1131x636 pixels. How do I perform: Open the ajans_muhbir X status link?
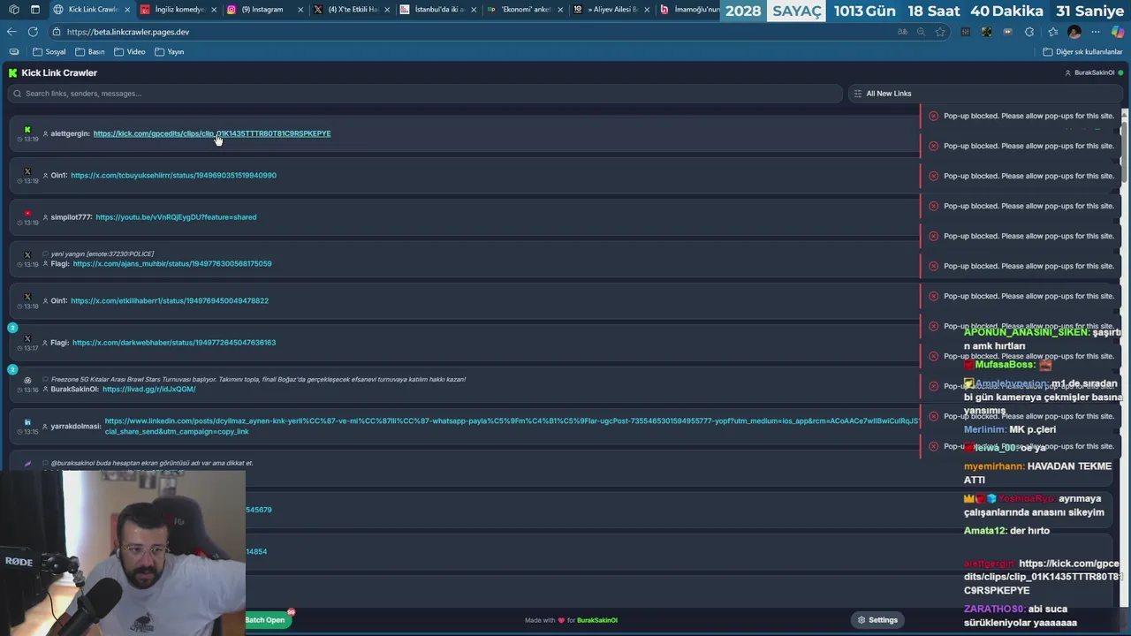[x=172, y=263]
